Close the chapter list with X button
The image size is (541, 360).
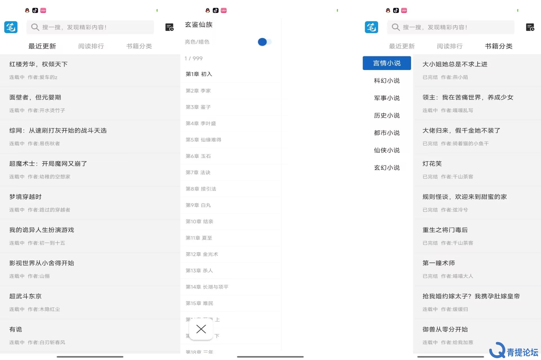(x=201, y=329)
